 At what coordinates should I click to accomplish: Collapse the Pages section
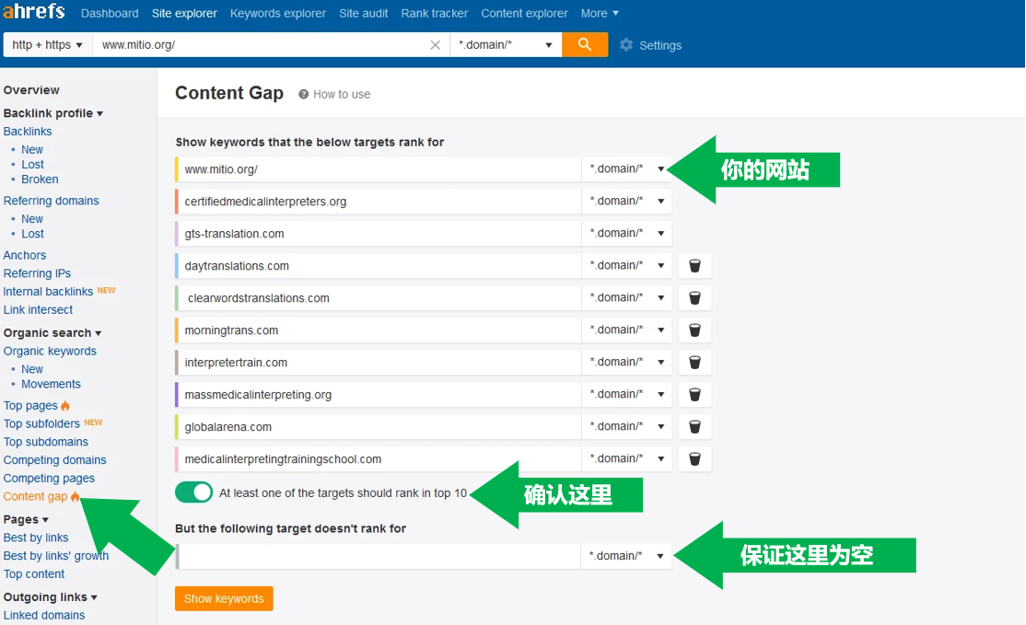click(26, 519)
